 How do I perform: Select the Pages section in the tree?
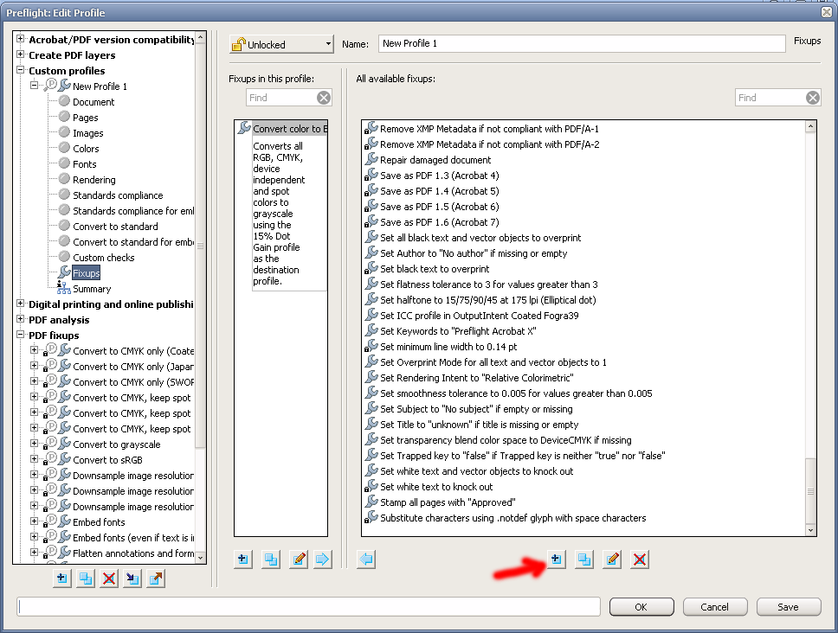pyautogui.click(x=86, y=118)
